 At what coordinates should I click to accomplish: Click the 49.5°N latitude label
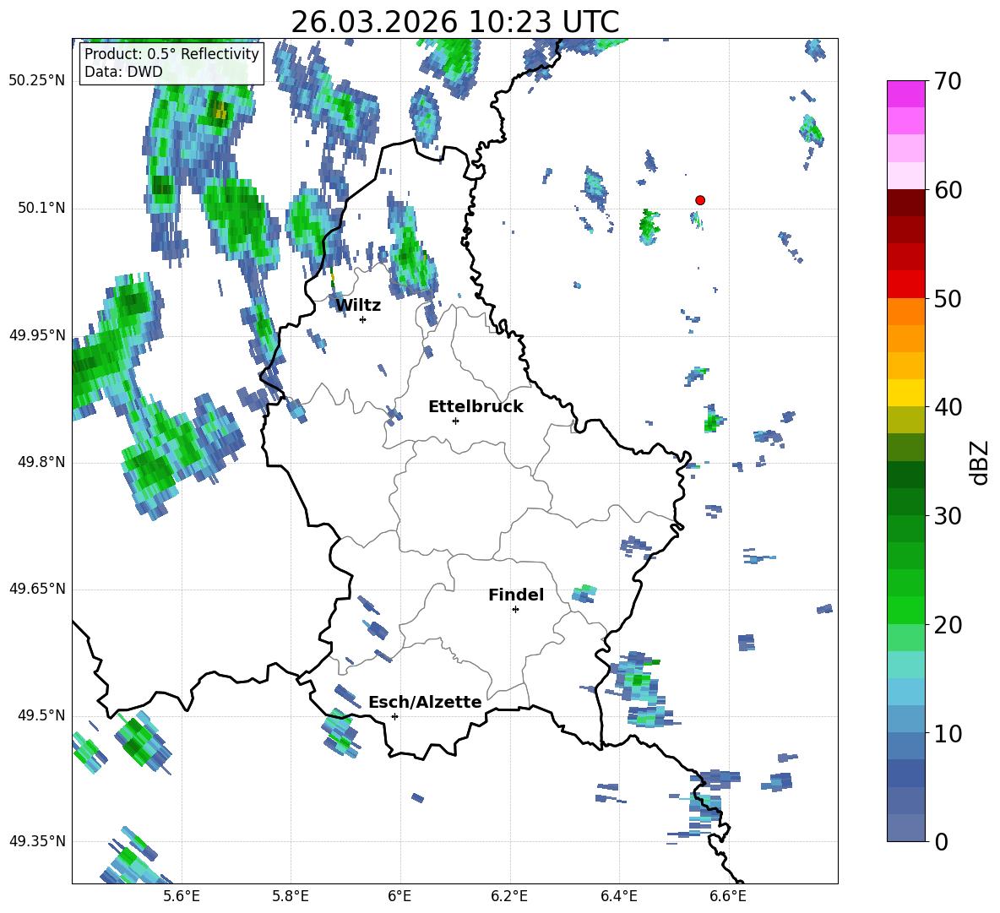41,715
